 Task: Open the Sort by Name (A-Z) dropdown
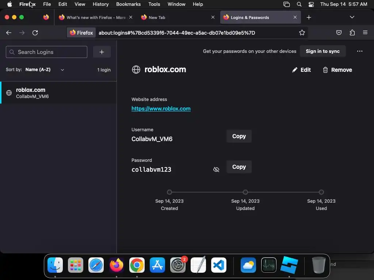coord(45,70)
